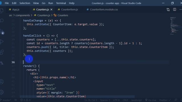Open the Run and Debug view
The image size is (182, 102).
point(2,42)
